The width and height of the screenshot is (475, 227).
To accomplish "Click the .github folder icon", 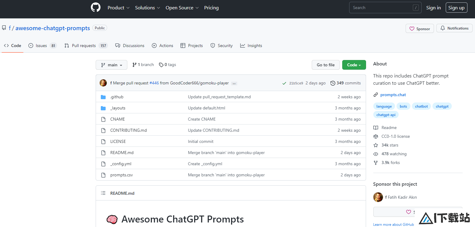I will pyautogui.click(x=103, y=97).
